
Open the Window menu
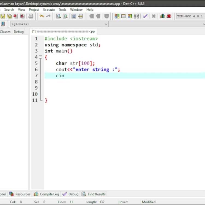point(76,10)
